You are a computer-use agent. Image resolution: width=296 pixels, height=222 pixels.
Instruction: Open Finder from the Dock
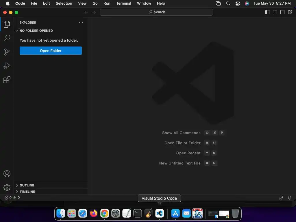61,214
